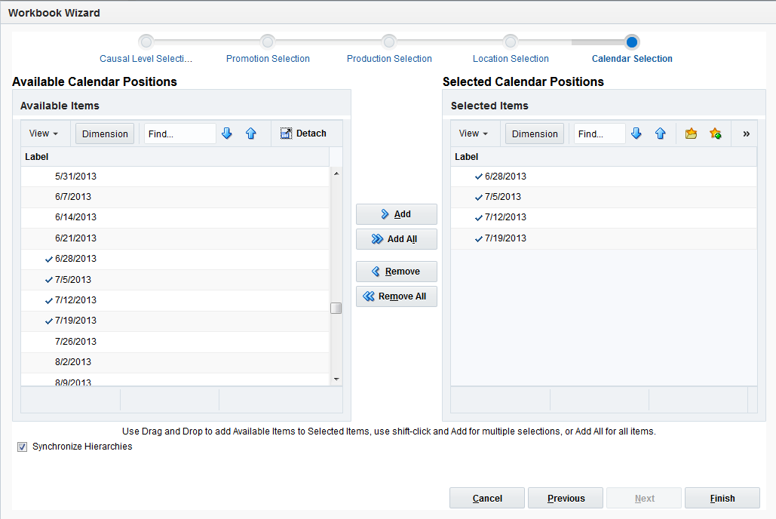Select 8/2/2013 in Available Items
Image resolution: width=776 pixels, height=519 pixels.
[x=175, y=362]
